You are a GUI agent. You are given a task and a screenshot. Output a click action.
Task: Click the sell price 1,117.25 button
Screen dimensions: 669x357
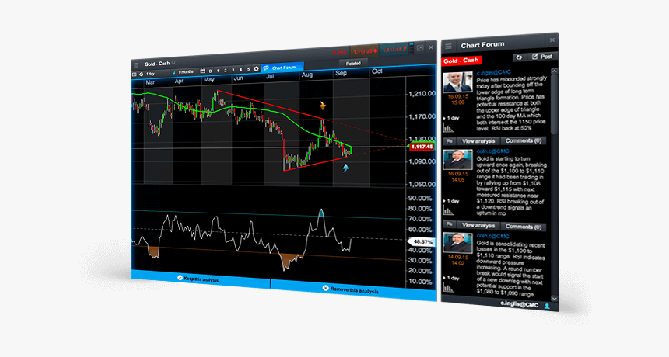click(364, 51)
